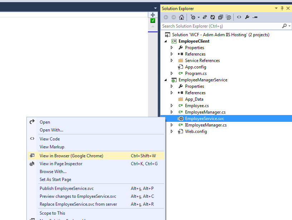Click the editor split-window handle icon
292x220 pixels.
coord(153,15)
